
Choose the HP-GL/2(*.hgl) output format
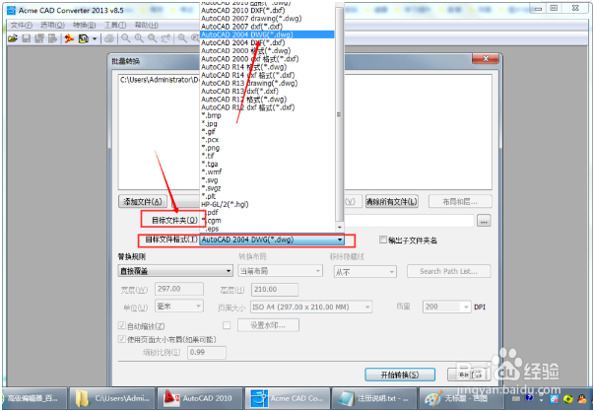coord(267,204)
